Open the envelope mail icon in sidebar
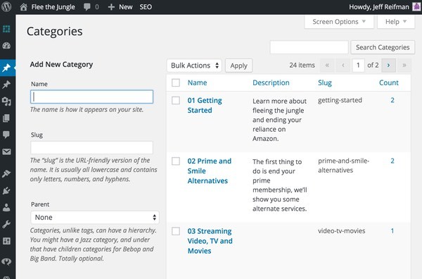Image resolution: width=422 pixels, height=279 pixels. 6,151
